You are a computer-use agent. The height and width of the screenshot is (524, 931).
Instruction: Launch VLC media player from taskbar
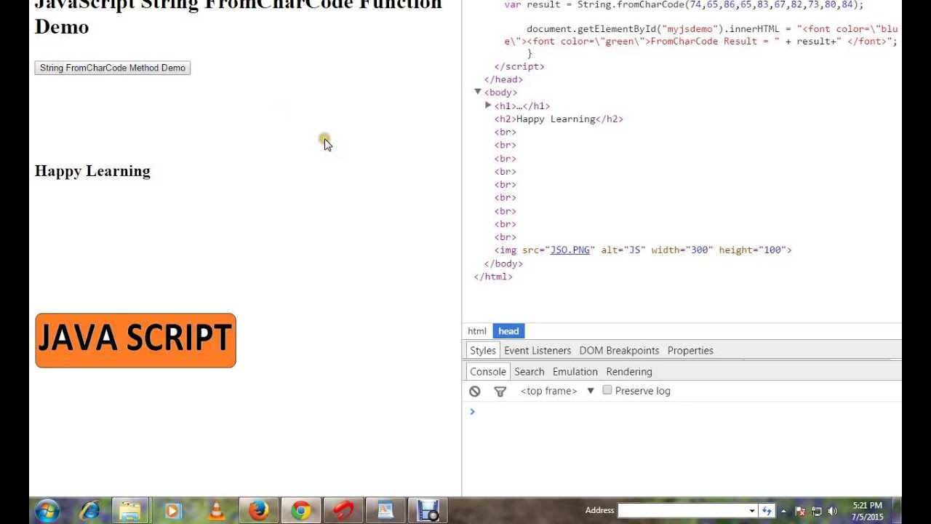click(x=216, y=511)
